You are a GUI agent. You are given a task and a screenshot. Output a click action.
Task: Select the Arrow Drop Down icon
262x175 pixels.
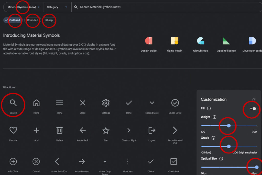point(105,162)
